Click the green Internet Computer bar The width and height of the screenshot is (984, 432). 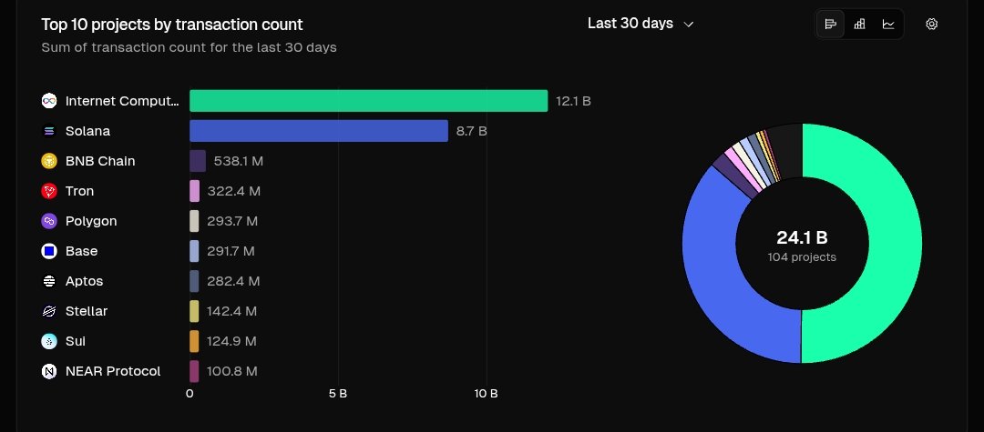(368, 101)
